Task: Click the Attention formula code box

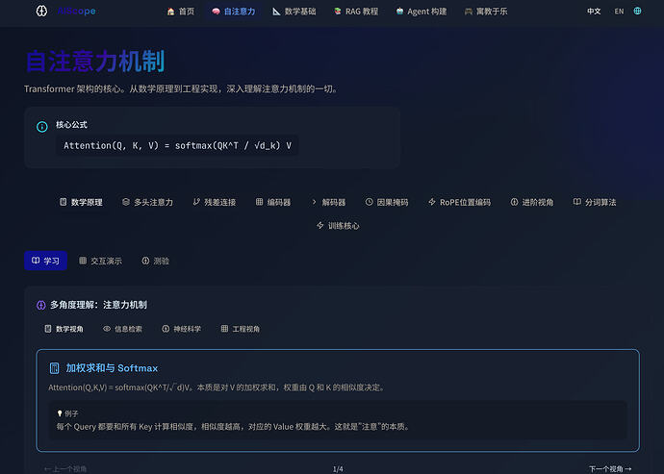Action: [177, 145]
